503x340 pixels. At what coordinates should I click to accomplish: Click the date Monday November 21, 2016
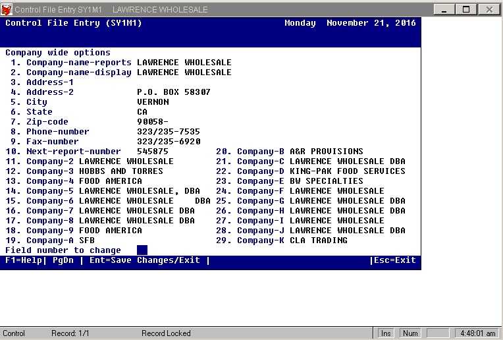350,23
